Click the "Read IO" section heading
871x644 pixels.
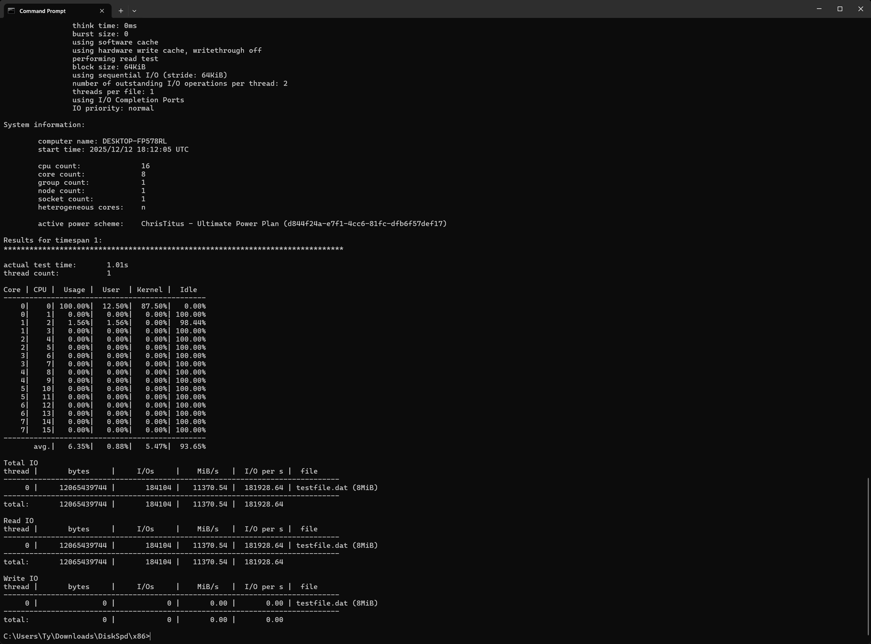click(x=18, y=521)
